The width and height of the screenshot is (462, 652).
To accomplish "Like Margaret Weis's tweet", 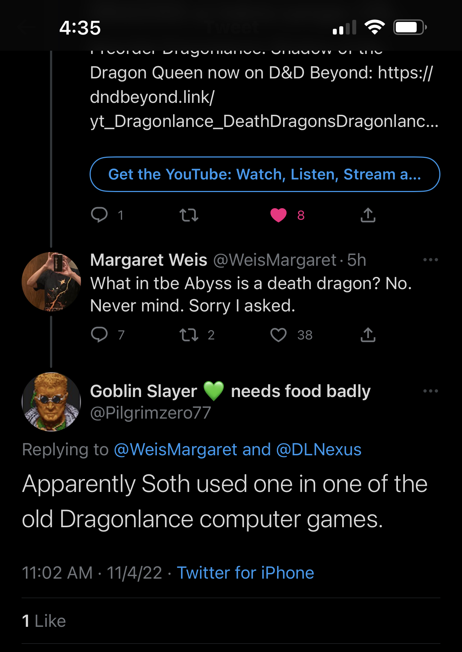I will coord(278,335).
